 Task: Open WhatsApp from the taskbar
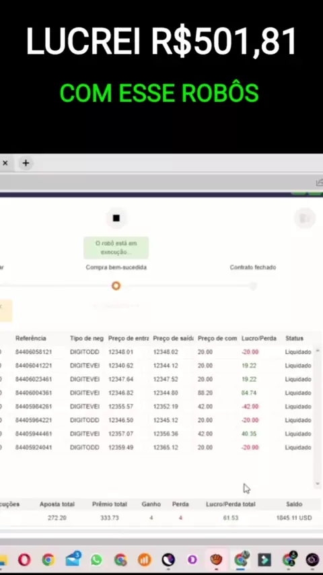96,560
